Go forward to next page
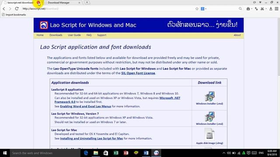The height and width of the screenshot is (157, 280). 10,9
